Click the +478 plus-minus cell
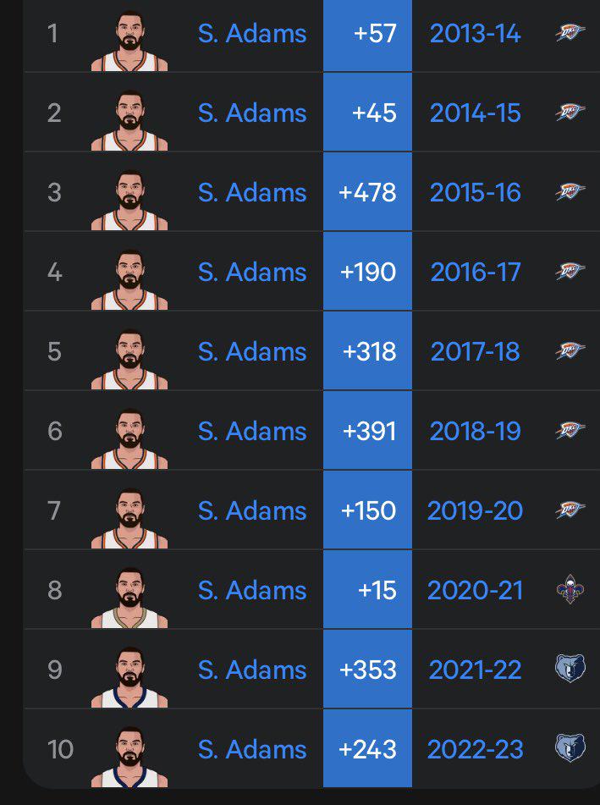Viewport: 600px width, 805px height. [x=367, y=192]
